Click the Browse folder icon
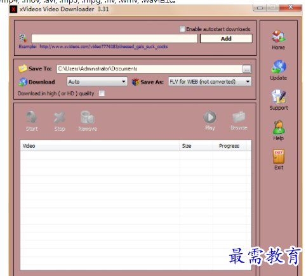306x276 pixels. pyautogui.click(x=239, y=117)
